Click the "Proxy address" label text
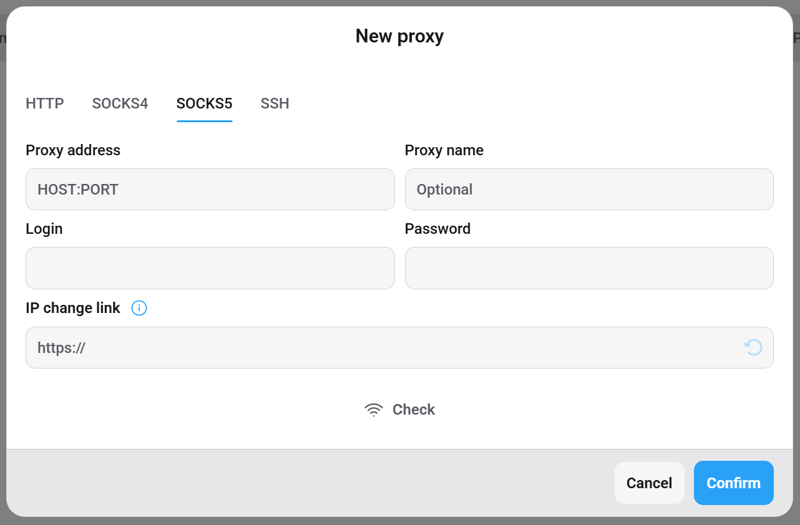 point(73,150)
